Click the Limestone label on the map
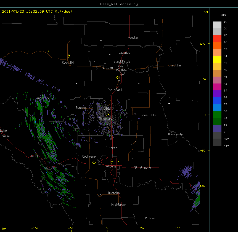This screenshot has height=232, width=238. point(42,98)
